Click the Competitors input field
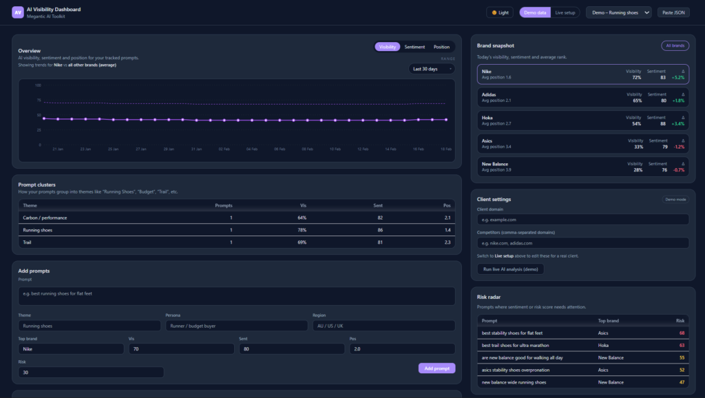 582,243
